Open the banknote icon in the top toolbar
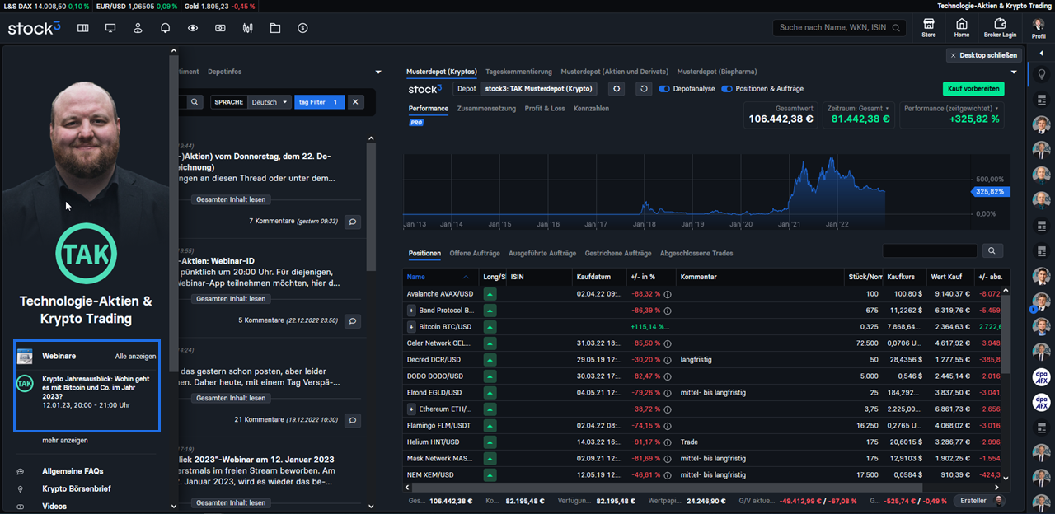Viewport: 1055px width, 514px height. pos(220,28)
